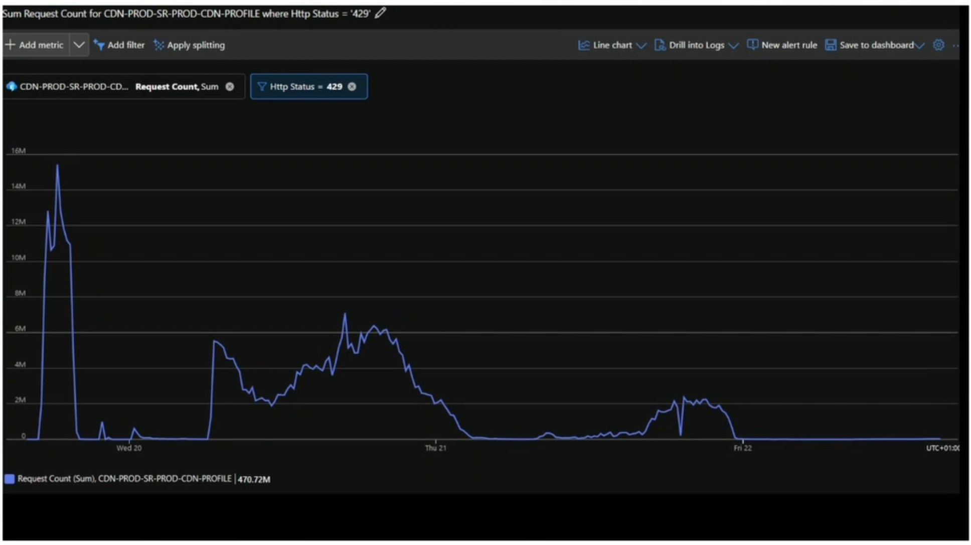
Task: Expand the Save to dashboard chevron
Action: [x=919, y=46]
